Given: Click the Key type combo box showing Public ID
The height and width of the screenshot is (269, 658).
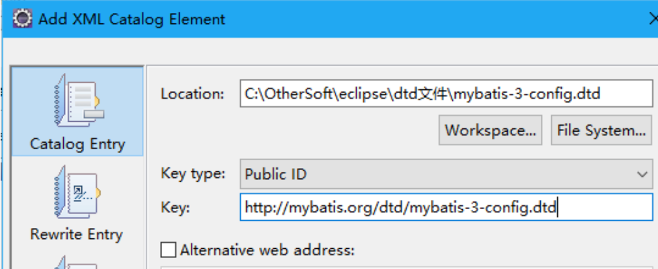Looking at the screenshot, I should pyautogui.click(x=436, y=175).
